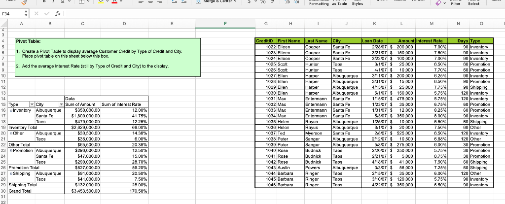Click the Interest Rate header in the data table

click(432, 41)
